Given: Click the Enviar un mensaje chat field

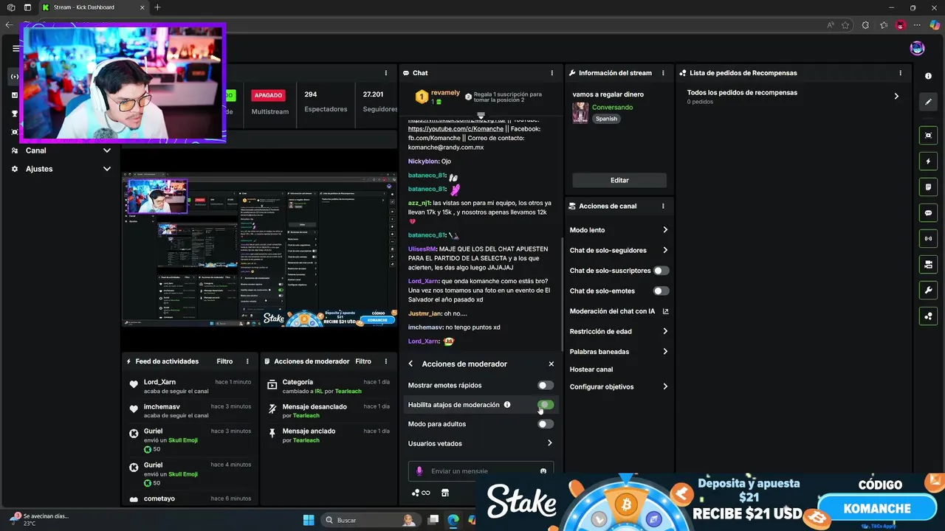Looking at the screenshot, I should click(x=481, y=471).
